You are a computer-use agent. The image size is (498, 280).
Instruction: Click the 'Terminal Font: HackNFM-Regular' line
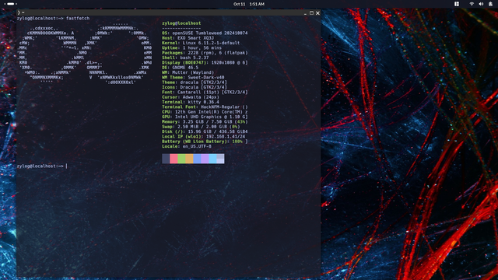205,107
